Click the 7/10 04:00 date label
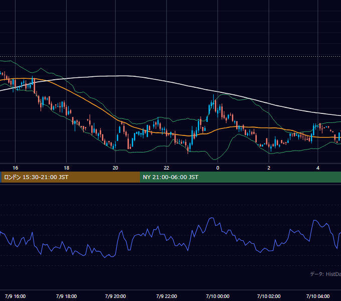Image resolution: width=341 pixels, height=301 pixels. tap(318, 296)
